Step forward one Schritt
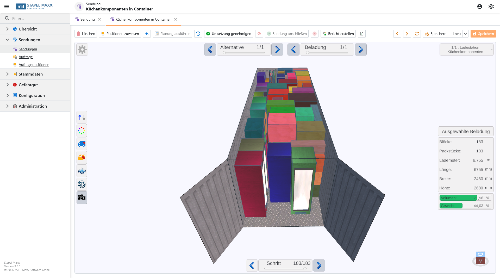Viewport: 500px width, 278px height. (x=319, y=265)
